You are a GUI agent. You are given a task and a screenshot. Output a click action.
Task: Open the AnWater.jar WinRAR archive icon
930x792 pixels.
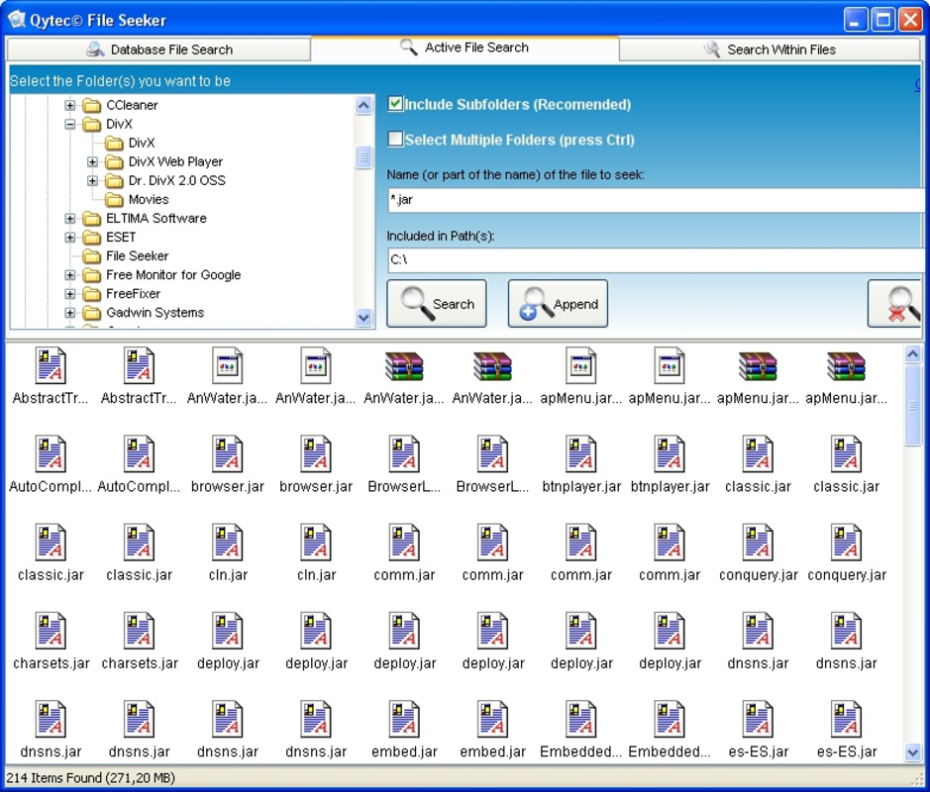(404, 364)
